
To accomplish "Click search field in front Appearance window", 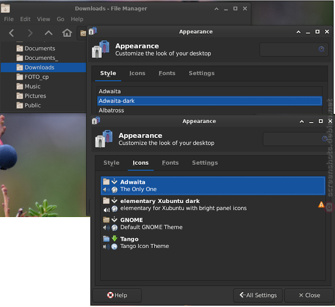I will [297, 139].
